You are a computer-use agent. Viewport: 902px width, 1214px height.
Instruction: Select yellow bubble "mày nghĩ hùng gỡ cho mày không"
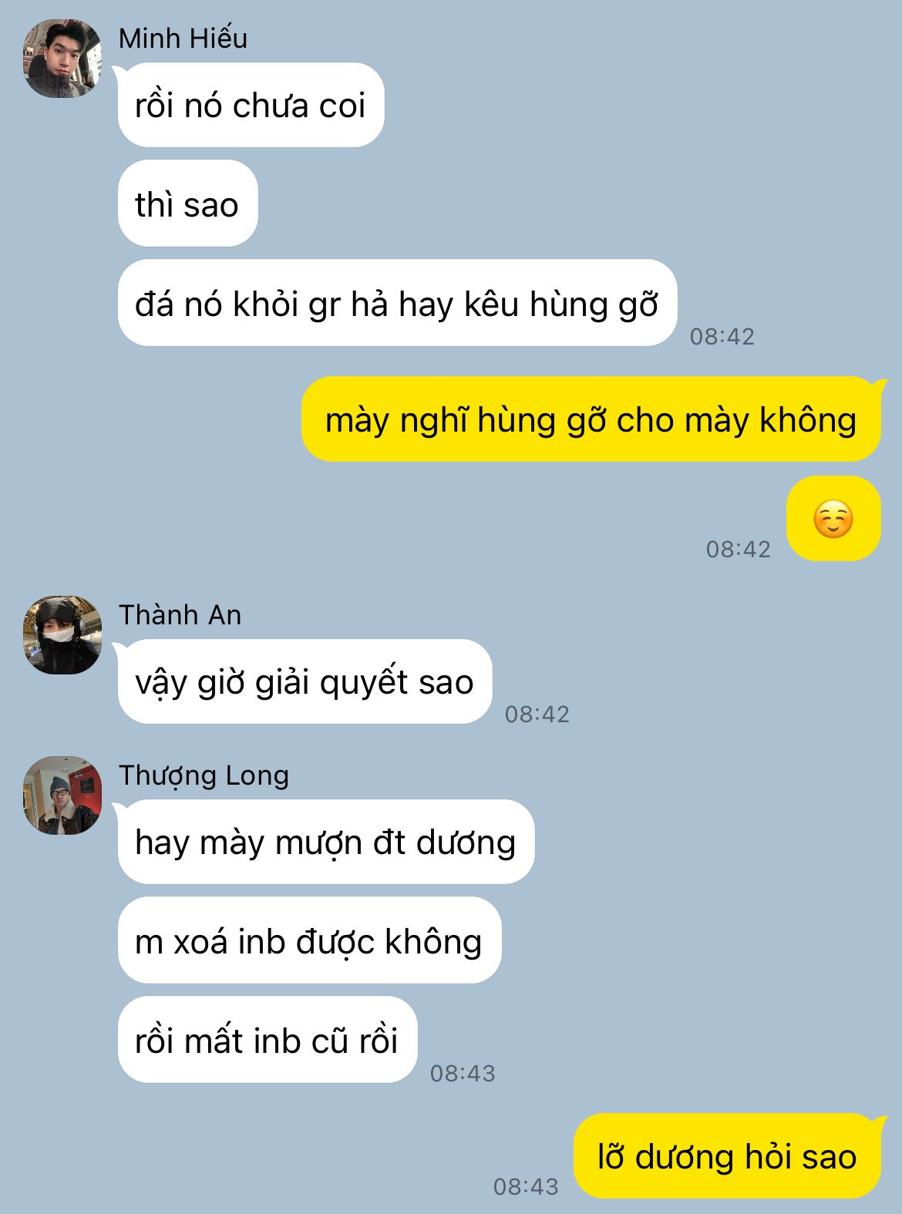591,420
